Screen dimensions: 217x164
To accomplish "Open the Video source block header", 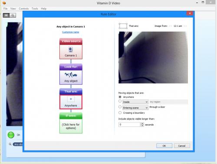I will click(x=71, y=42).
